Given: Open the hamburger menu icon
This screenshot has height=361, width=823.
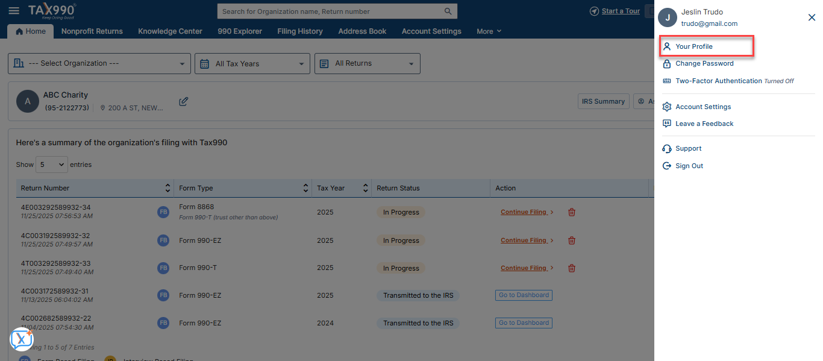Looking at the screenshot, I should point(14,11).
